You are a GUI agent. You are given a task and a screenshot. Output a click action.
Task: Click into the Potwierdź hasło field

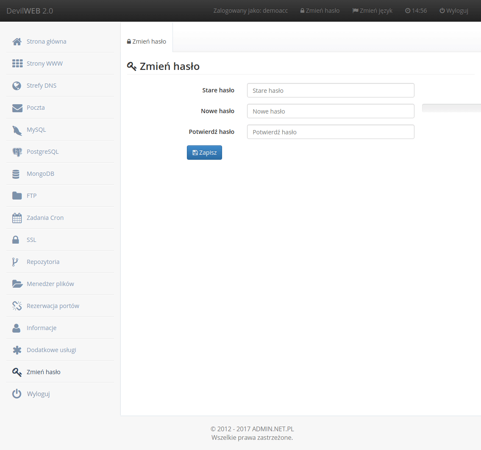click(330, 132)
